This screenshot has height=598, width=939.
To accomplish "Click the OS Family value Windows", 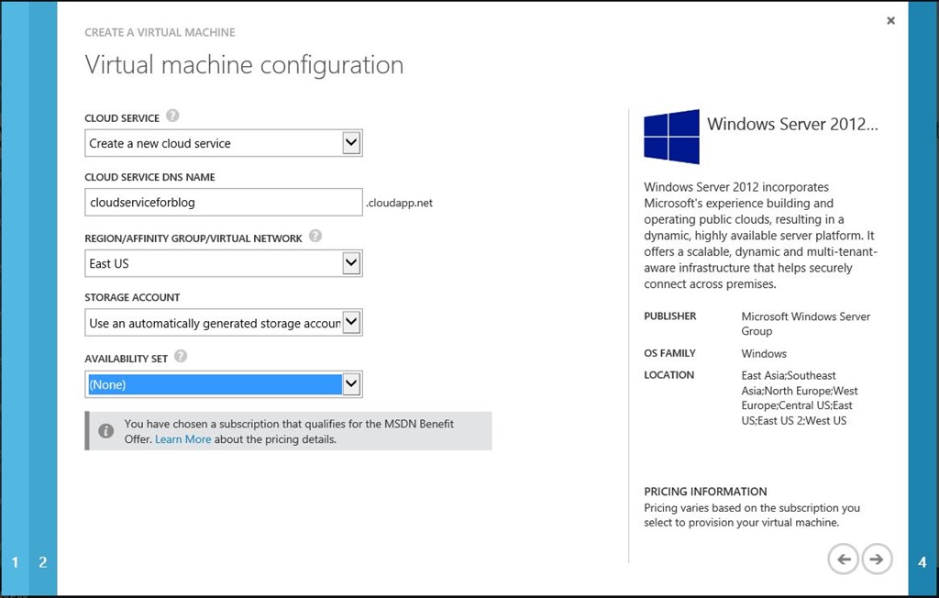I will [x=764, y=353].
